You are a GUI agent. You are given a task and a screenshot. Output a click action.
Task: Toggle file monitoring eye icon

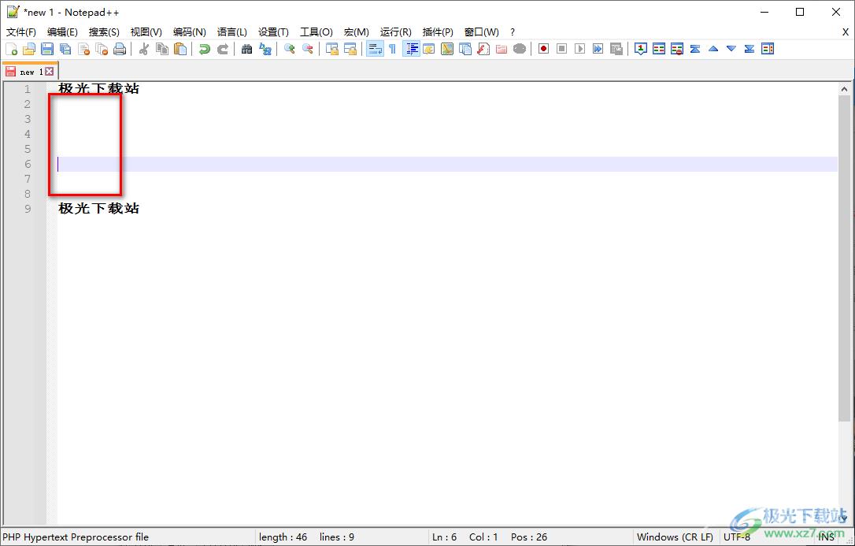pyautogui.click(x=520, y=49)
